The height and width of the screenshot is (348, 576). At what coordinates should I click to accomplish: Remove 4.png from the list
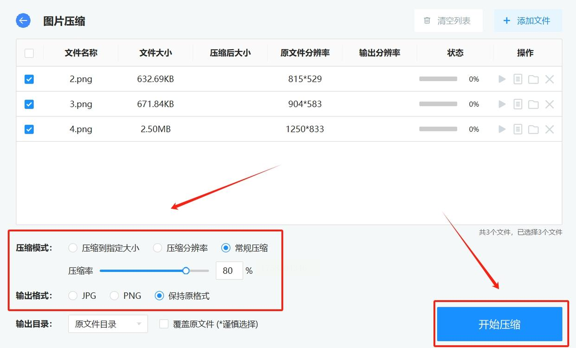pyautogui.click(x=550, y=129)
